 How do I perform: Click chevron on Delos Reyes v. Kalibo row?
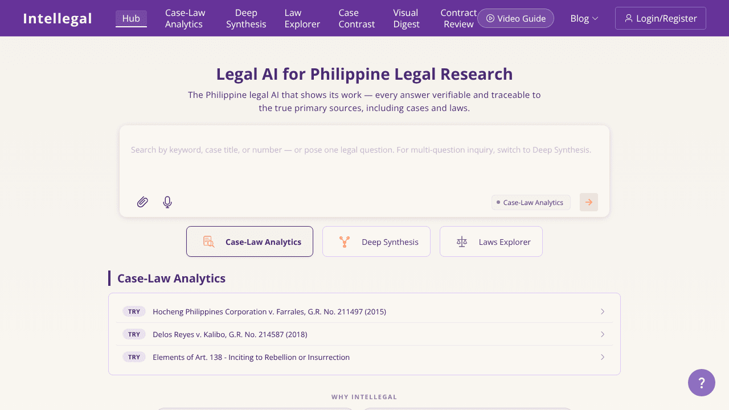(x=603, y=334)
